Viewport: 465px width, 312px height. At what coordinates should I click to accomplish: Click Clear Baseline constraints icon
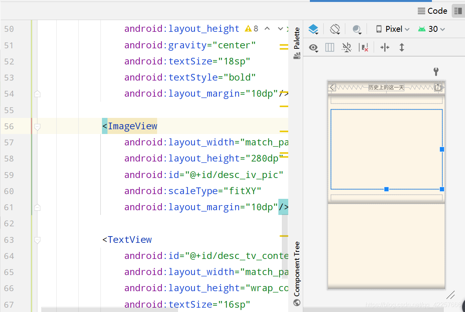[346, 48]
